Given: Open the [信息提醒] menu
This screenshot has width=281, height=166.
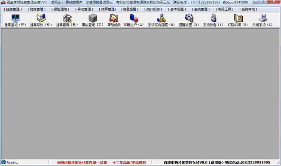Looking at the screenshot, I should point(129,9).
